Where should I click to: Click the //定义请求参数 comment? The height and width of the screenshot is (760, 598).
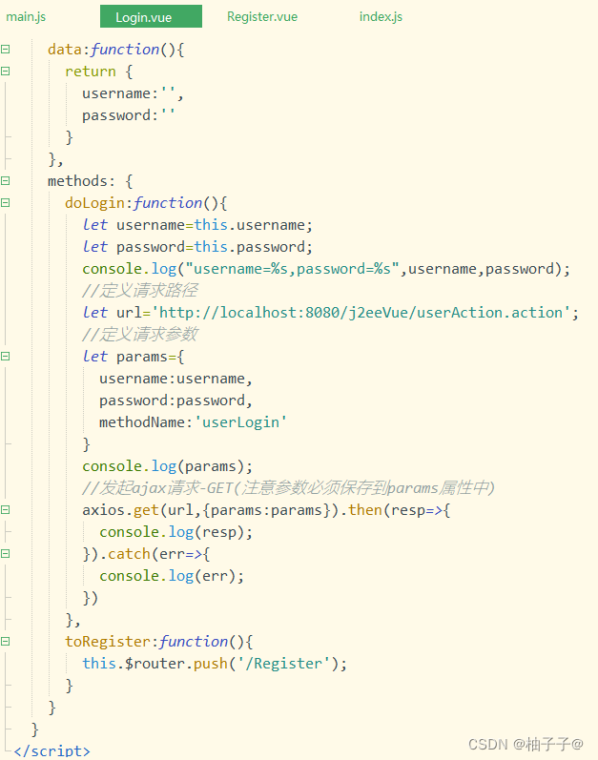click(x=140, y=334)
